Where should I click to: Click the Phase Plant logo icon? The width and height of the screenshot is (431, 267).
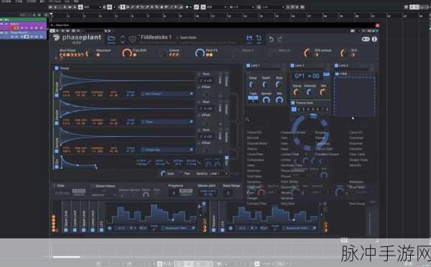click(x=56, y=37)
